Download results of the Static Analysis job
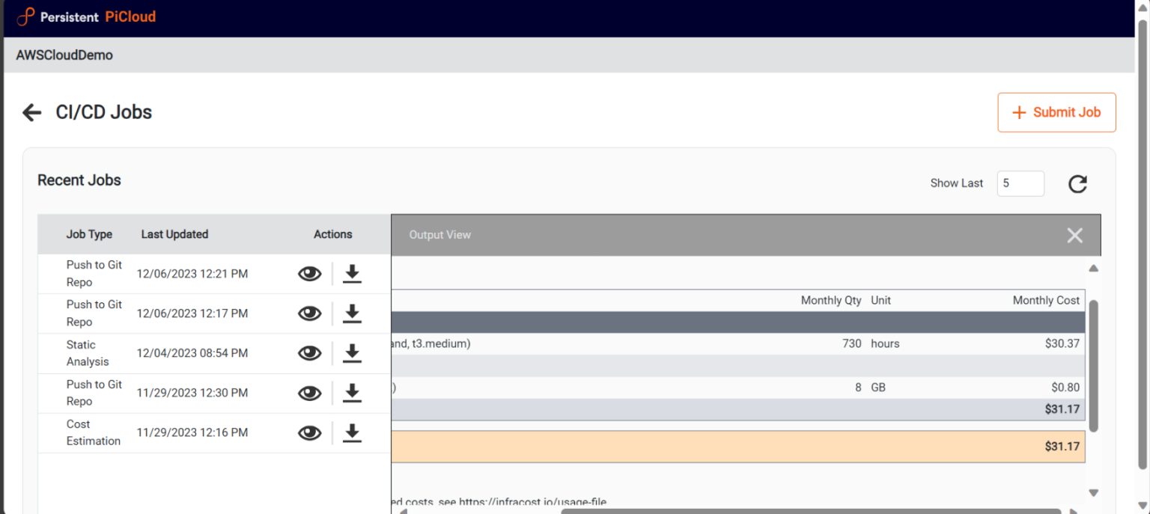1150x514 pixels. click(x=352, y=352)
